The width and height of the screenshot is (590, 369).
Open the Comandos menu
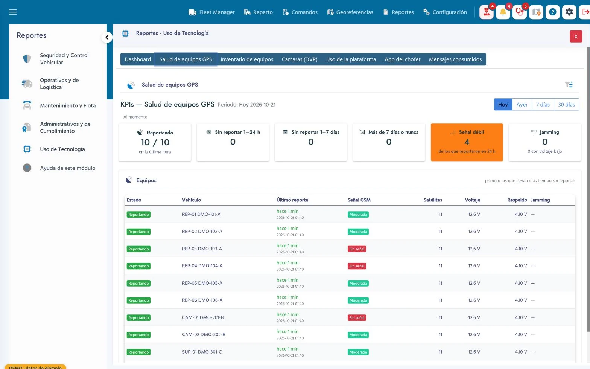point(300,12)
